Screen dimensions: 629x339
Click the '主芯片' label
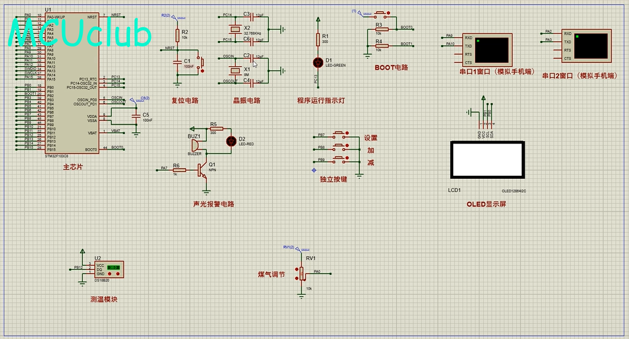73,167
